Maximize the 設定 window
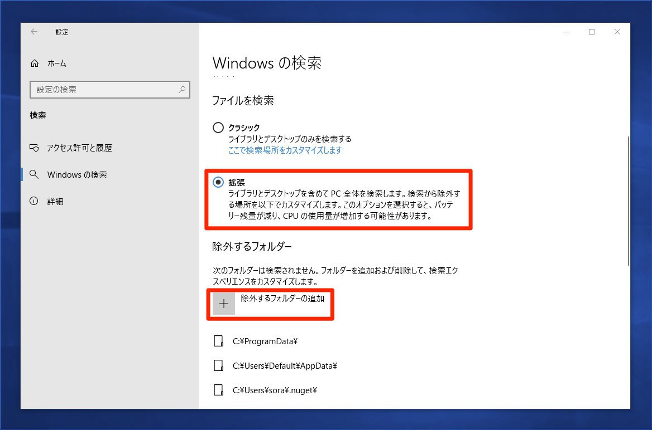652x430 pixels. (592, 32)
